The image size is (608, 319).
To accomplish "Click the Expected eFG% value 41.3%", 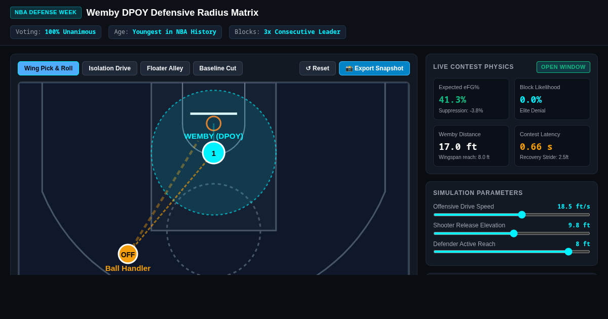I will (452, 100).
